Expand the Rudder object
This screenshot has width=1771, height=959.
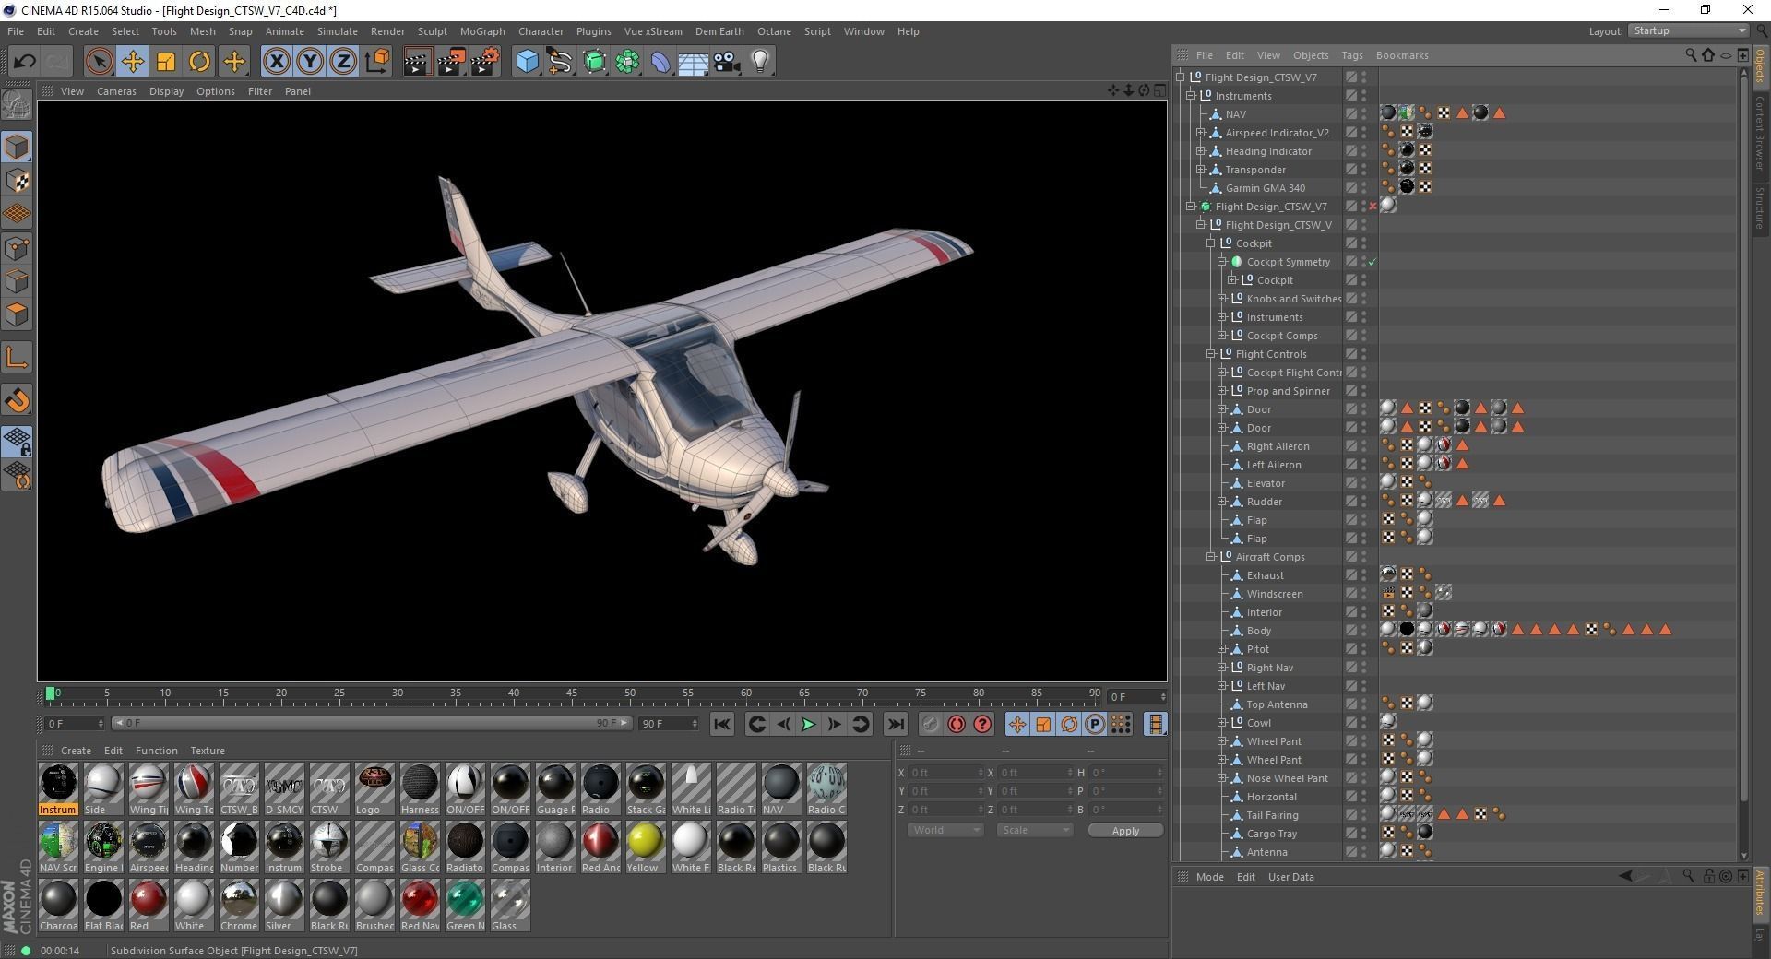(x=1222, y=502)
